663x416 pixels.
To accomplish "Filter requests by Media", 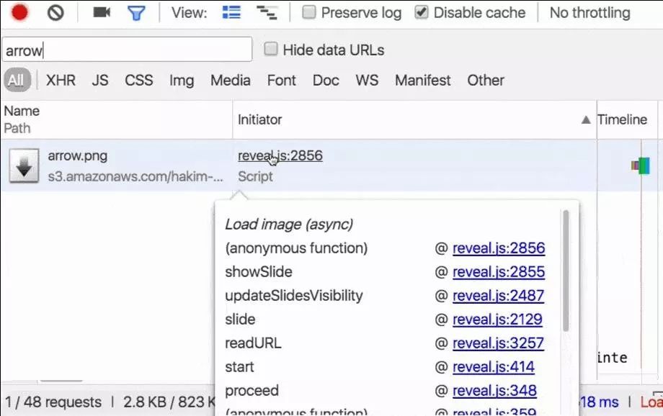I will click(231, 80).
